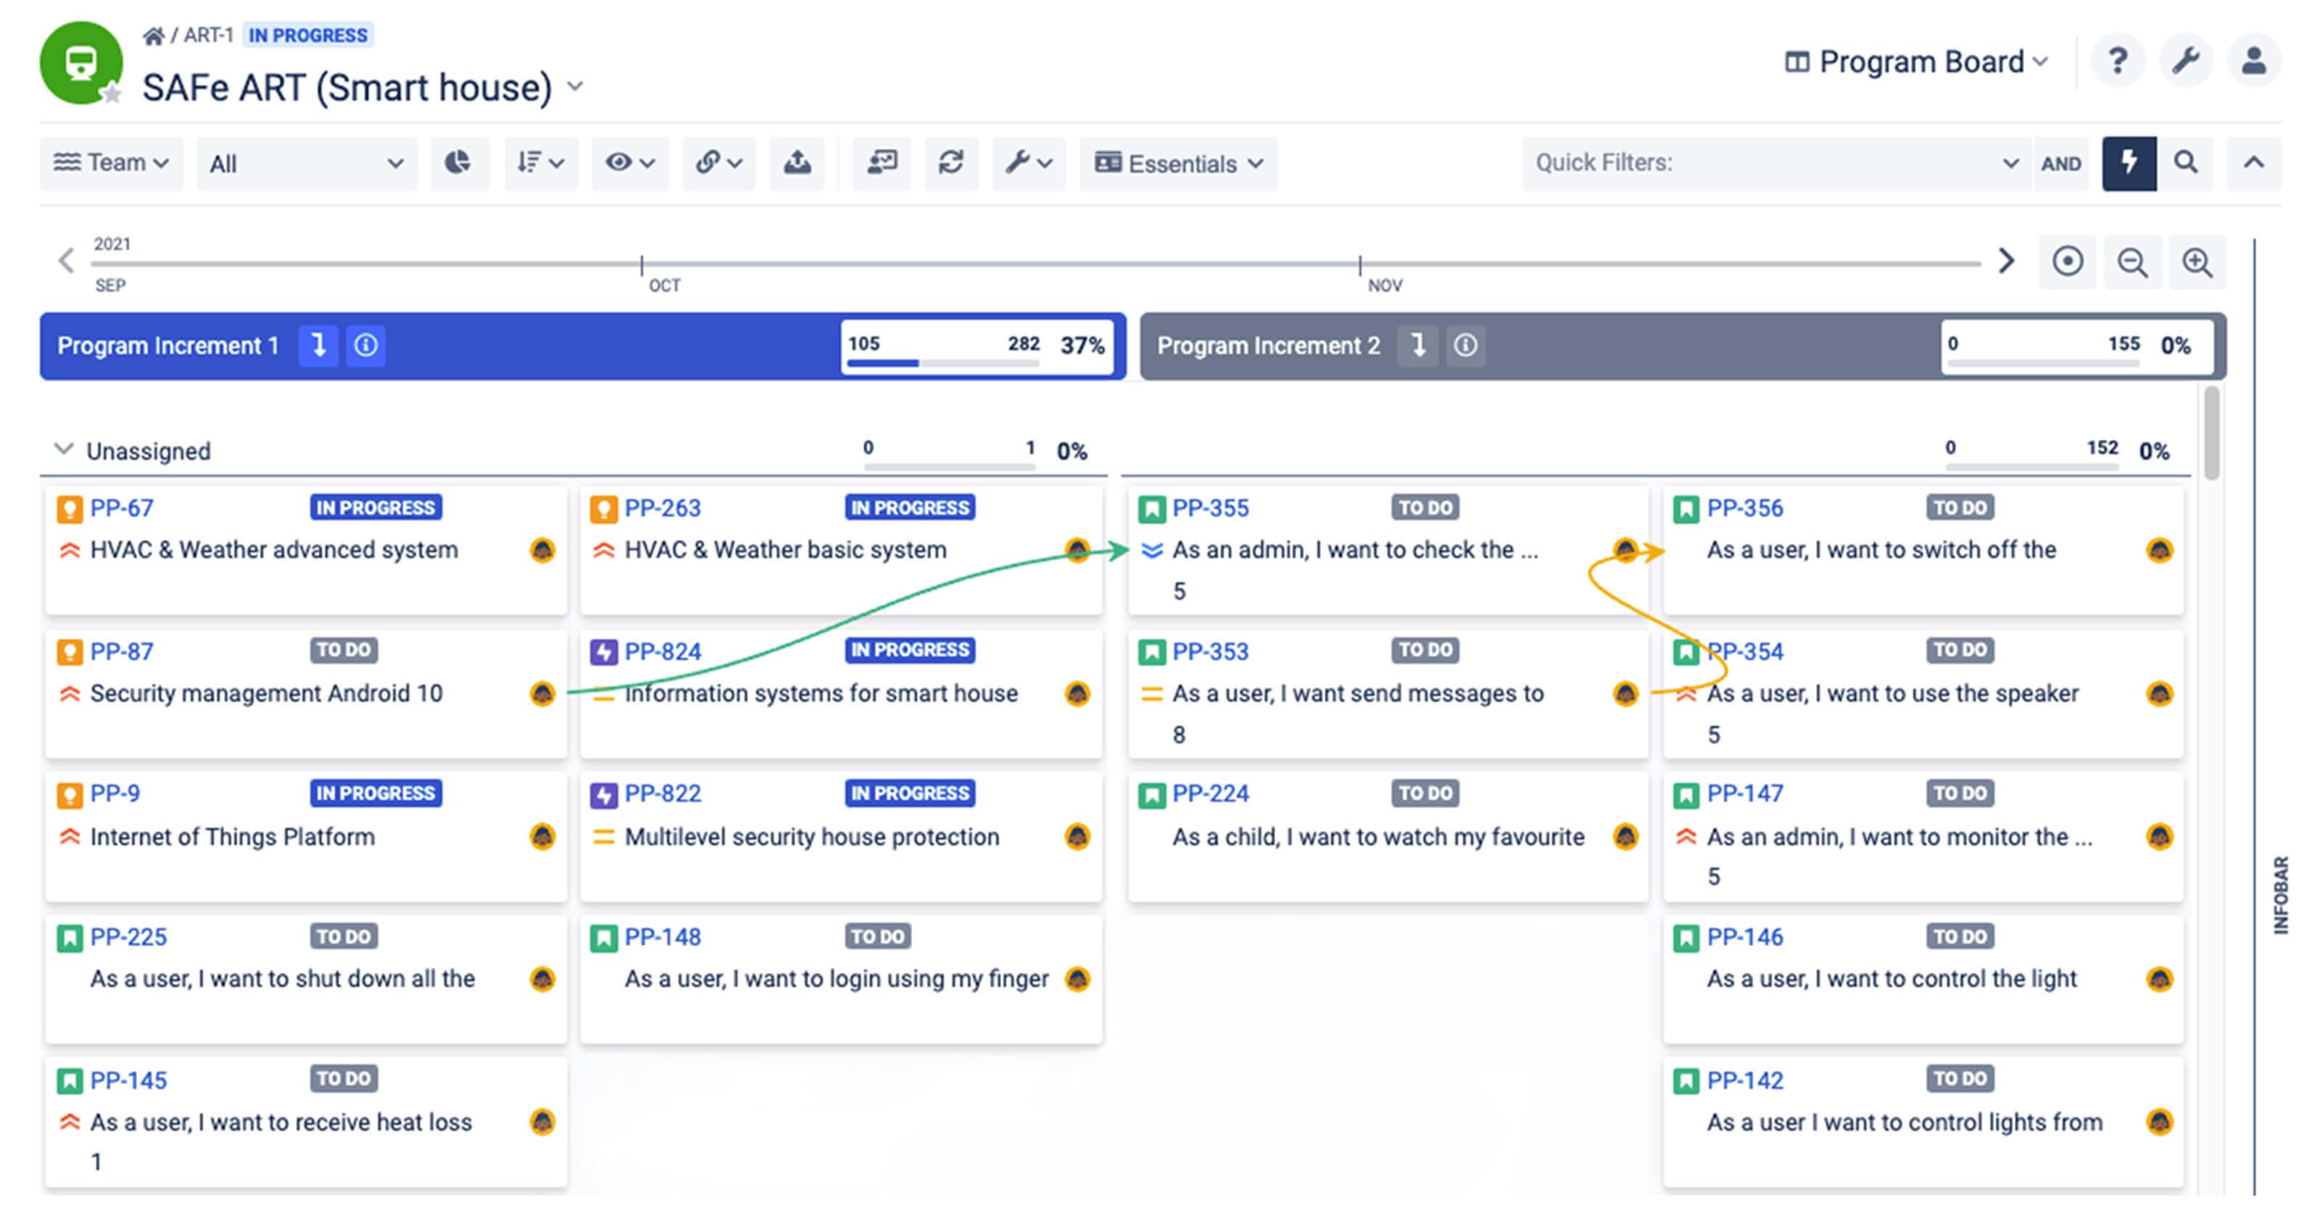This screenshot has height=1213, width=2320.
Task: Refresh the board with the sync icon
Action: pos(951,163)
